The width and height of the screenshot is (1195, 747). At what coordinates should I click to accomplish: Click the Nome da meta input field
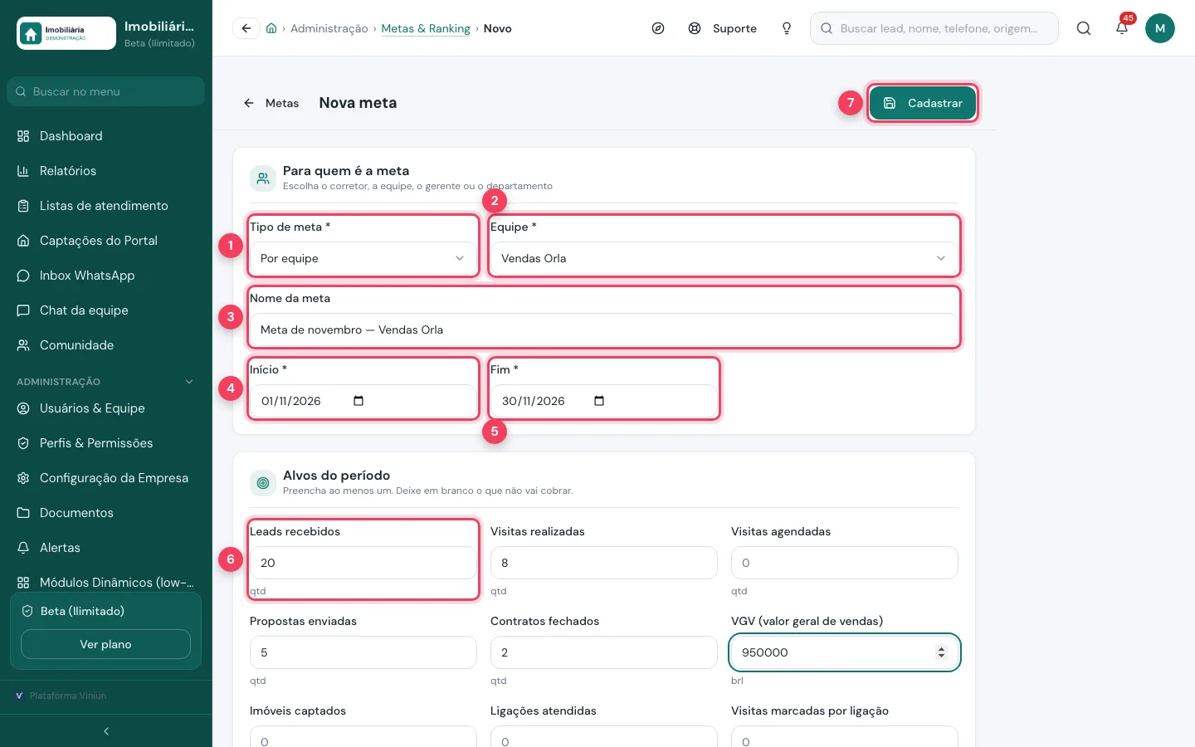point(604,330)
